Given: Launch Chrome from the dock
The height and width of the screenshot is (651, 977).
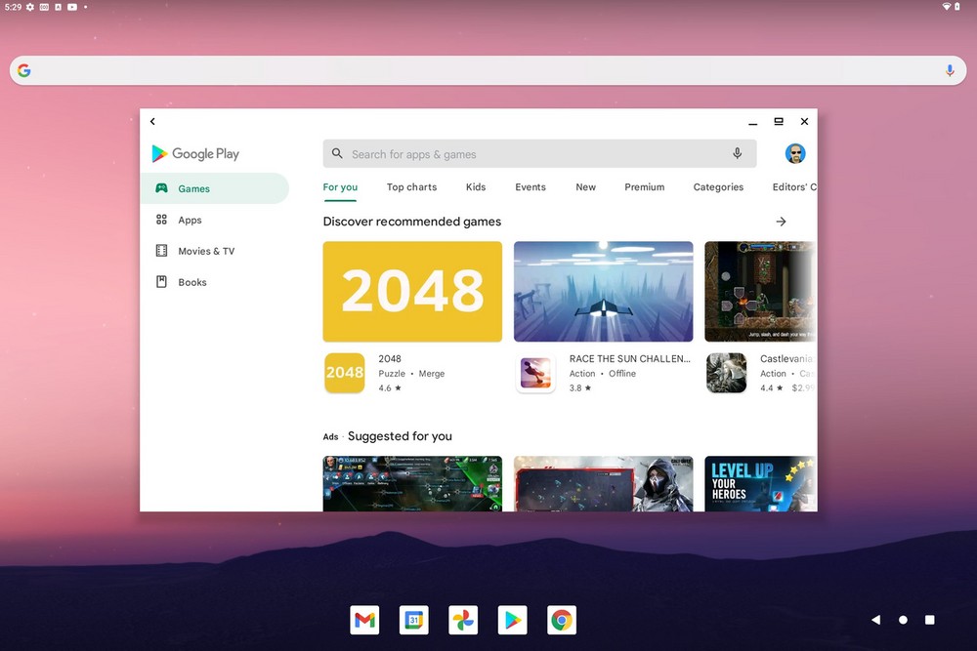Looking at the screenshot, I should point(561,620).
